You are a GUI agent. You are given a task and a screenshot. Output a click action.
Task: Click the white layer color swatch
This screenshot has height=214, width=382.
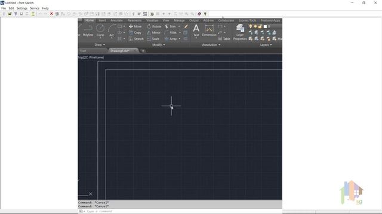pyautogui.click(x=265, y=26)
